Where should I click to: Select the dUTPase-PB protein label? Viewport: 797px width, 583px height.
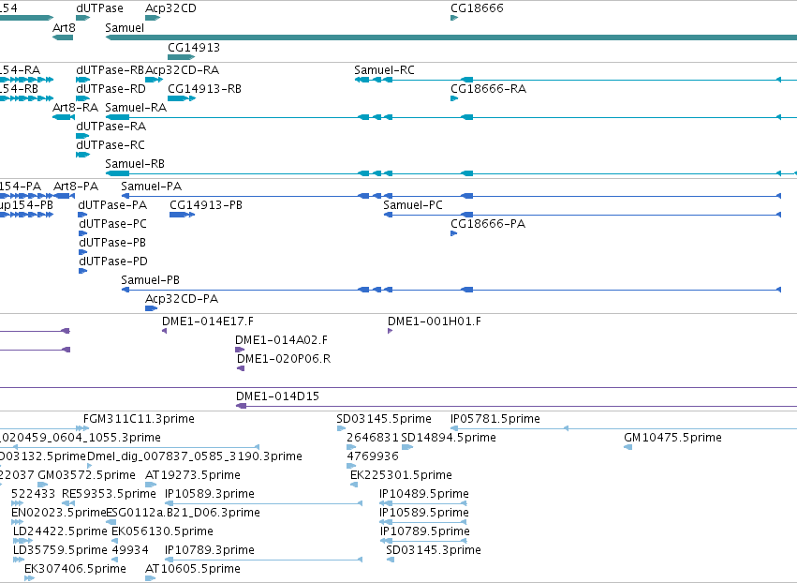[x=112, y=243]
